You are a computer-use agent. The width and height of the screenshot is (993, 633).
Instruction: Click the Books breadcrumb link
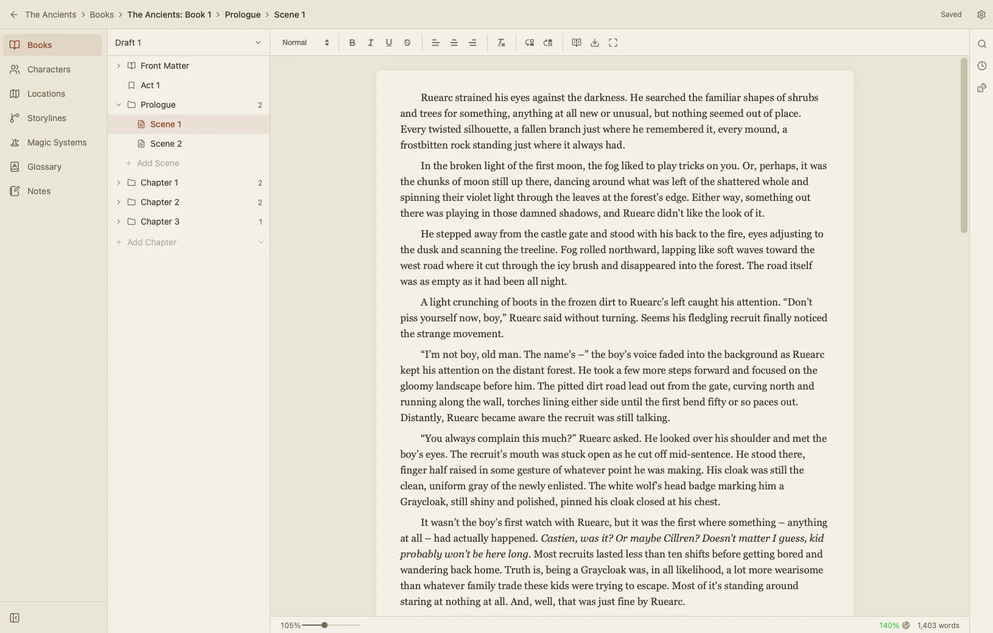click(102, 15)
